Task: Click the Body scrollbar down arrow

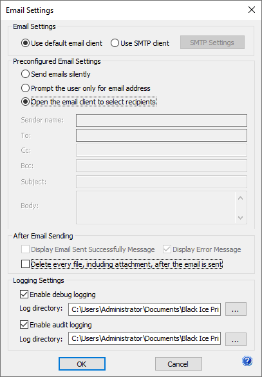Action: click(240, 218)
